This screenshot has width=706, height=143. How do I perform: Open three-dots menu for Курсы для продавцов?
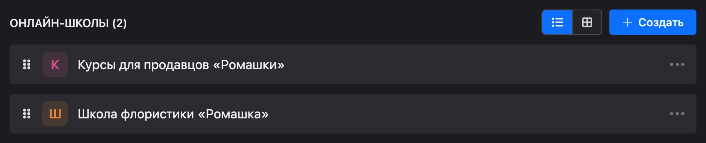677,64
